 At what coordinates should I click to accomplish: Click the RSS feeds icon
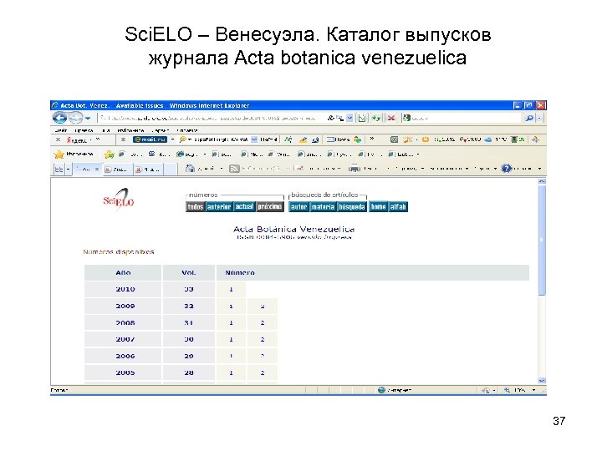point(234,169)
